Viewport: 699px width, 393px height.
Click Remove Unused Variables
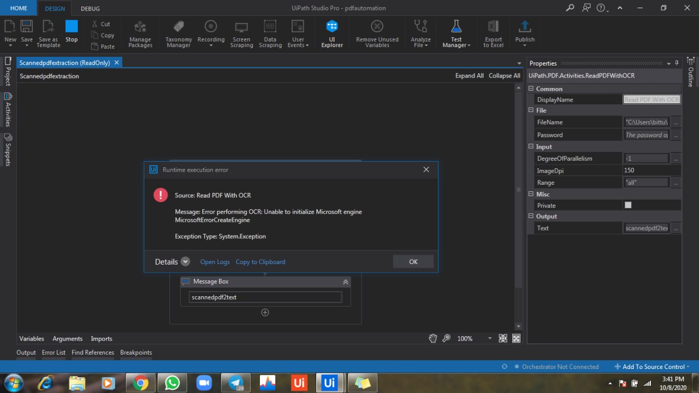point(377,34)
